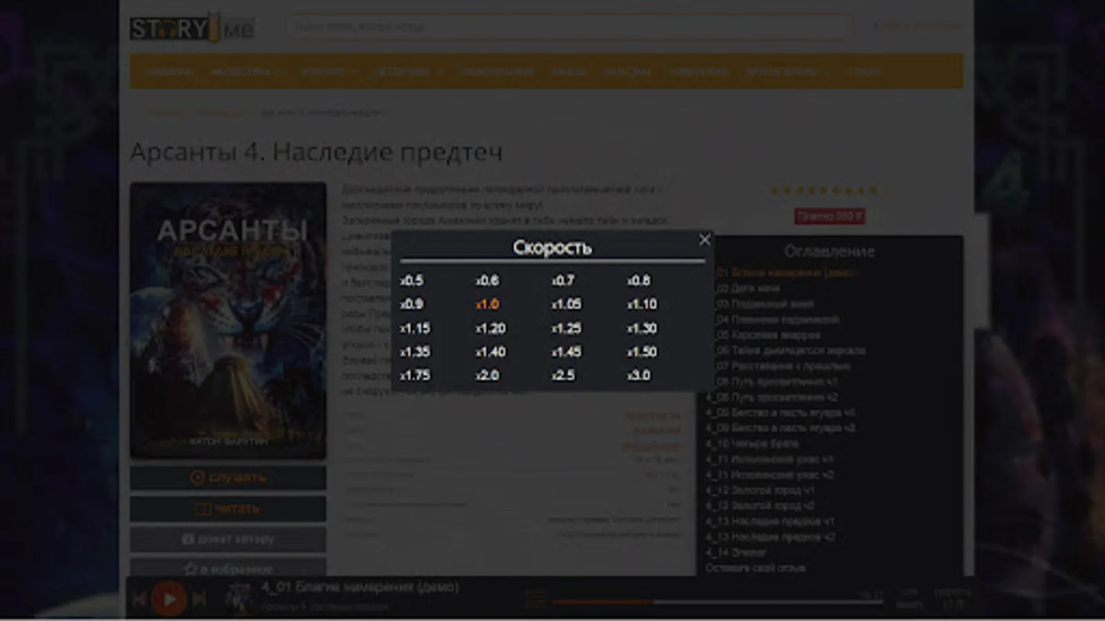Click the donate to author button
This screenshot has height=621, width=1105.
click(x=228, y=540)
